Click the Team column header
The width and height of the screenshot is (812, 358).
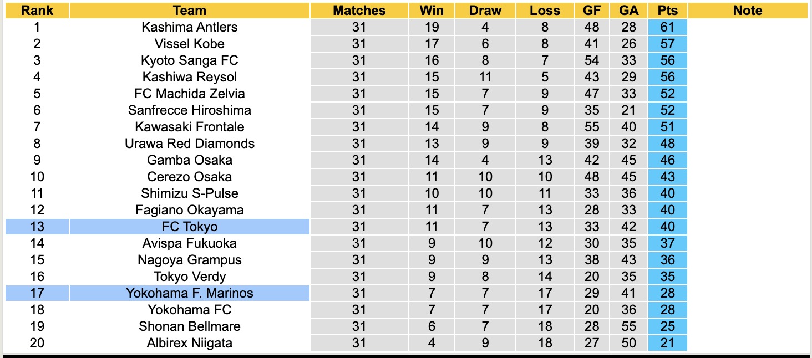point(189,11)
